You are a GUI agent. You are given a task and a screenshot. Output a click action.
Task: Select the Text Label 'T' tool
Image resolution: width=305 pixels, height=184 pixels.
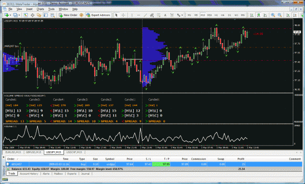172,15
